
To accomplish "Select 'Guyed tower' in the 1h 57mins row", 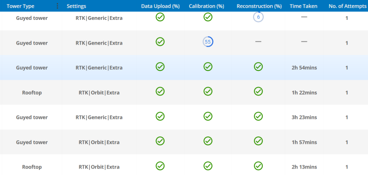I will (x=32, y=142).
